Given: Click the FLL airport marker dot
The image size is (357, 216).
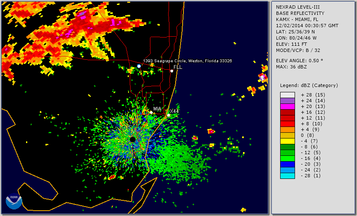Looking at the screenshot, I should click(x=171, y=71).
